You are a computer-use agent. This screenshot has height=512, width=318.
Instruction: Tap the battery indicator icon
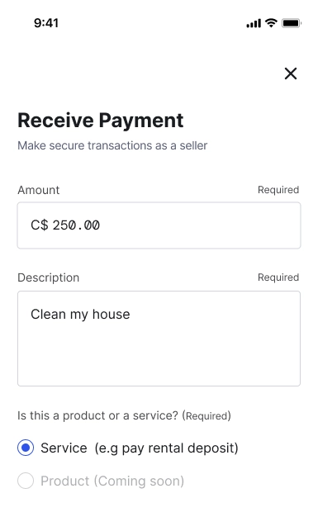pos(292,23)
